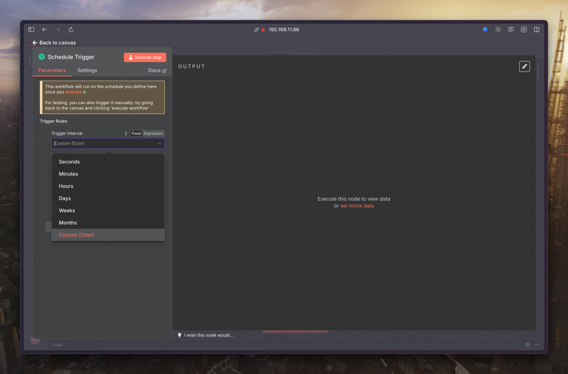Select Days interval option
This screenshot has height=374, width=568.
108,198
